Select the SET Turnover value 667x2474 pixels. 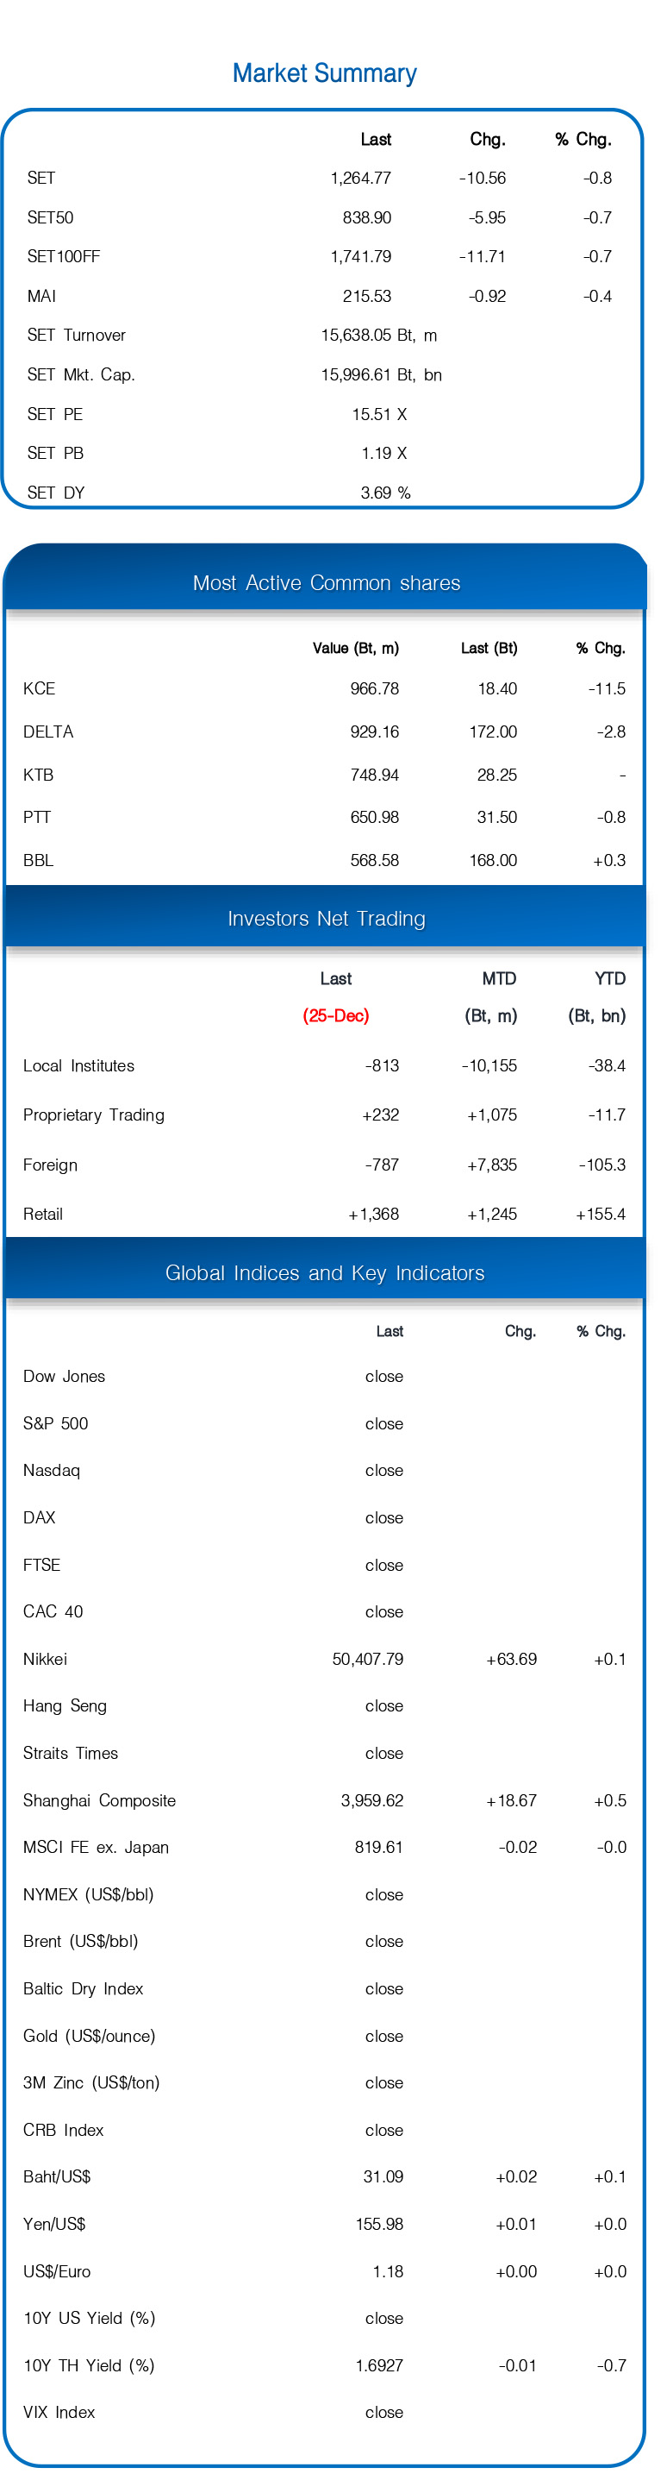pyautogui.click(x=378, y=336)
